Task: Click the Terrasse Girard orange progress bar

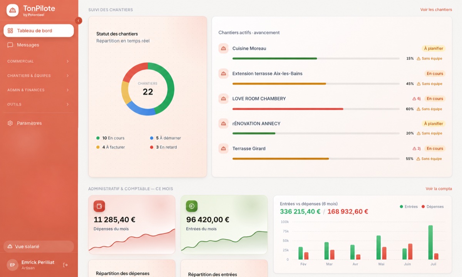Action: coord(281,159)
